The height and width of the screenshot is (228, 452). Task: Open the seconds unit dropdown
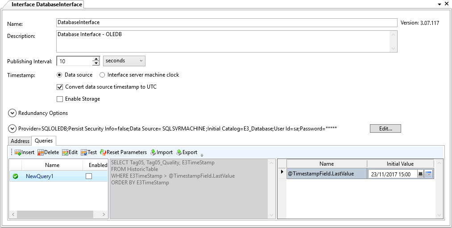[124, 61]
